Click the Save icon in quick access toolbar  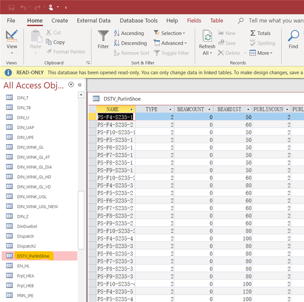(11, 7)
